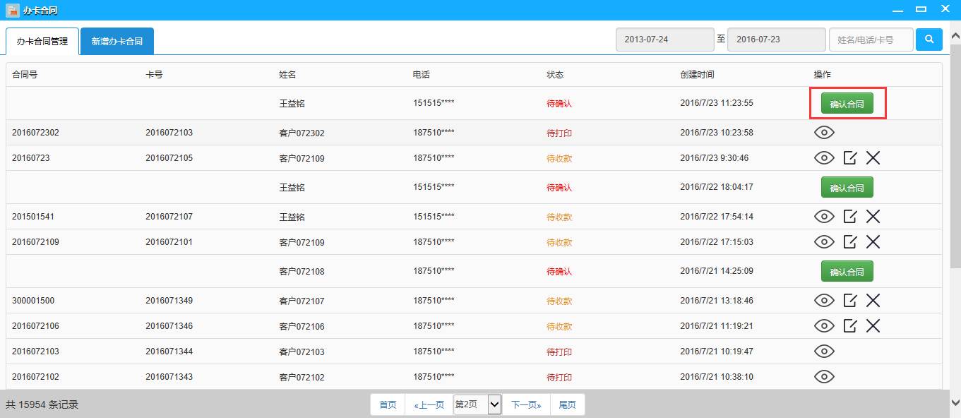Click the 姓名/电话/卡号 search input field
This screenshot has width=961, height=420.
[871, 40]
